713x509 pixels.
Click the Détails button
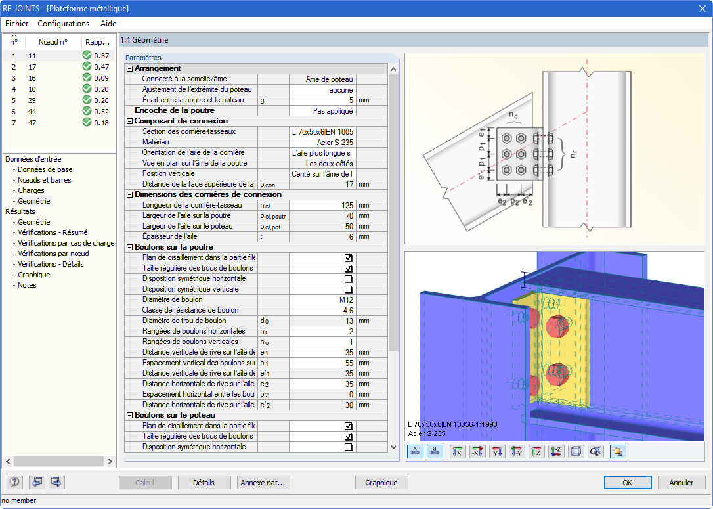click(x=204, y=483)
